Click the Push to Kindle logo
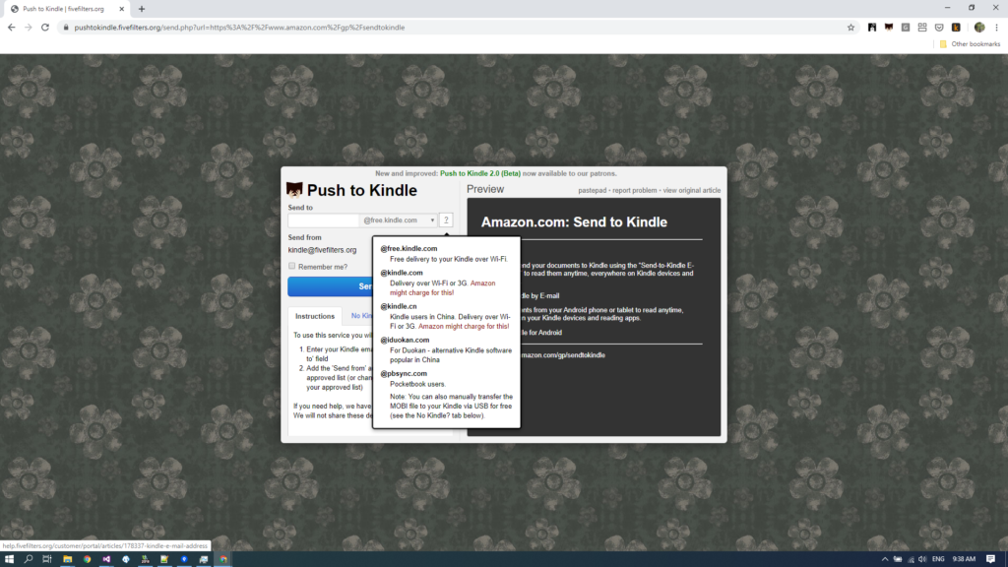Viewport: 1008px width, 567px height. [294, 190]
